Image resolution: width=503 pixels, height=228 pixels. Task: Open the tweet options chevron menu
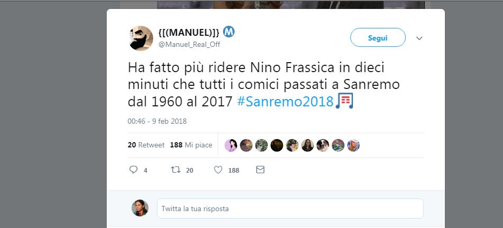point(420,38)
